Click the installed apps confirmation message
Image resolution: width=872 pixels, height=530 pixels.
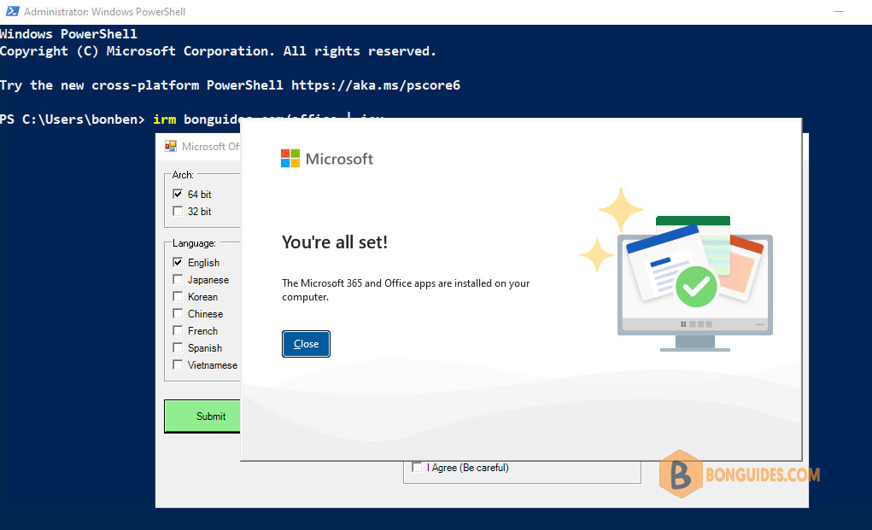pos(406,290)
